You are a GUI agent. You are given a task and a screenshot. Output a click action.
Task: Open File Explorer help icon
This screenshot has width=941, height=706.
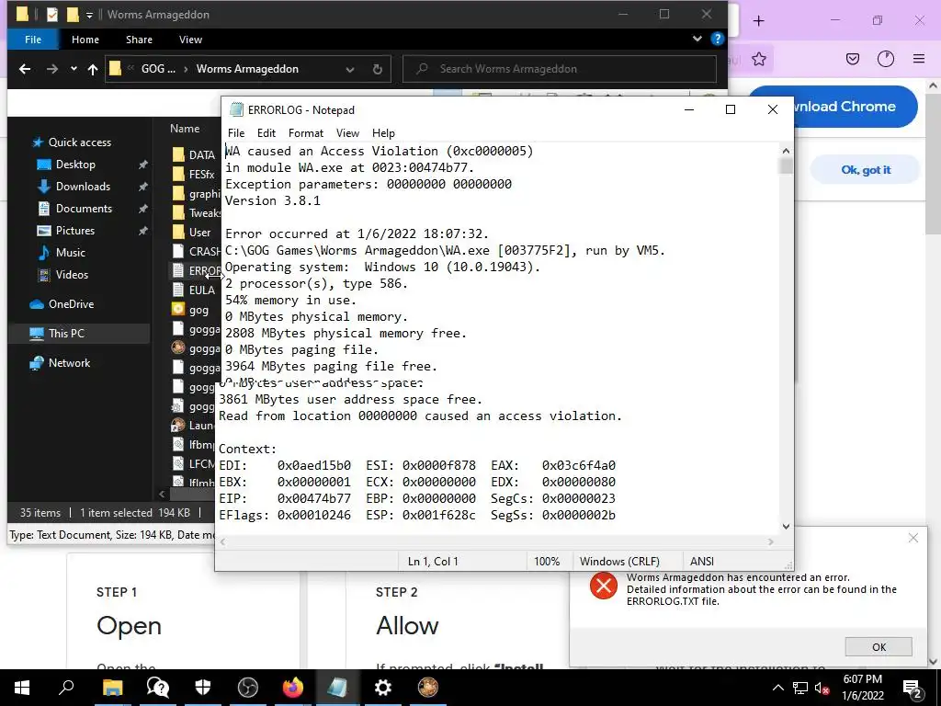[717, 39]
